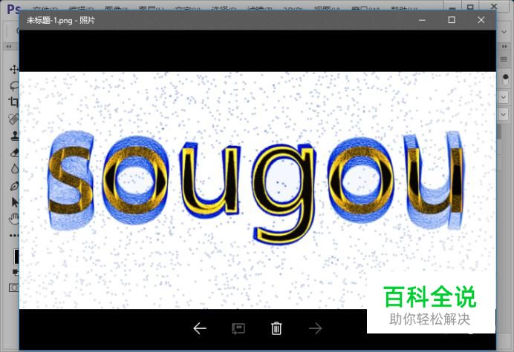Minimize the Photos window
This screenshot has width=514, height=352.
[x=422, y=20]
